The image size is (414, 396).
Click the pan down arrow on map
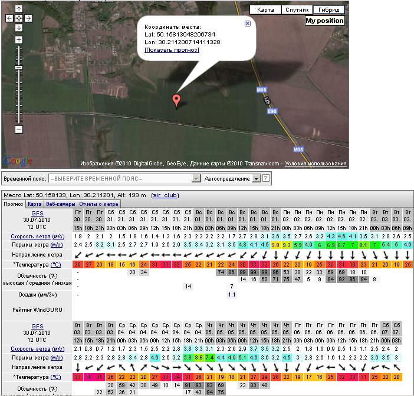tap(19, 28)
